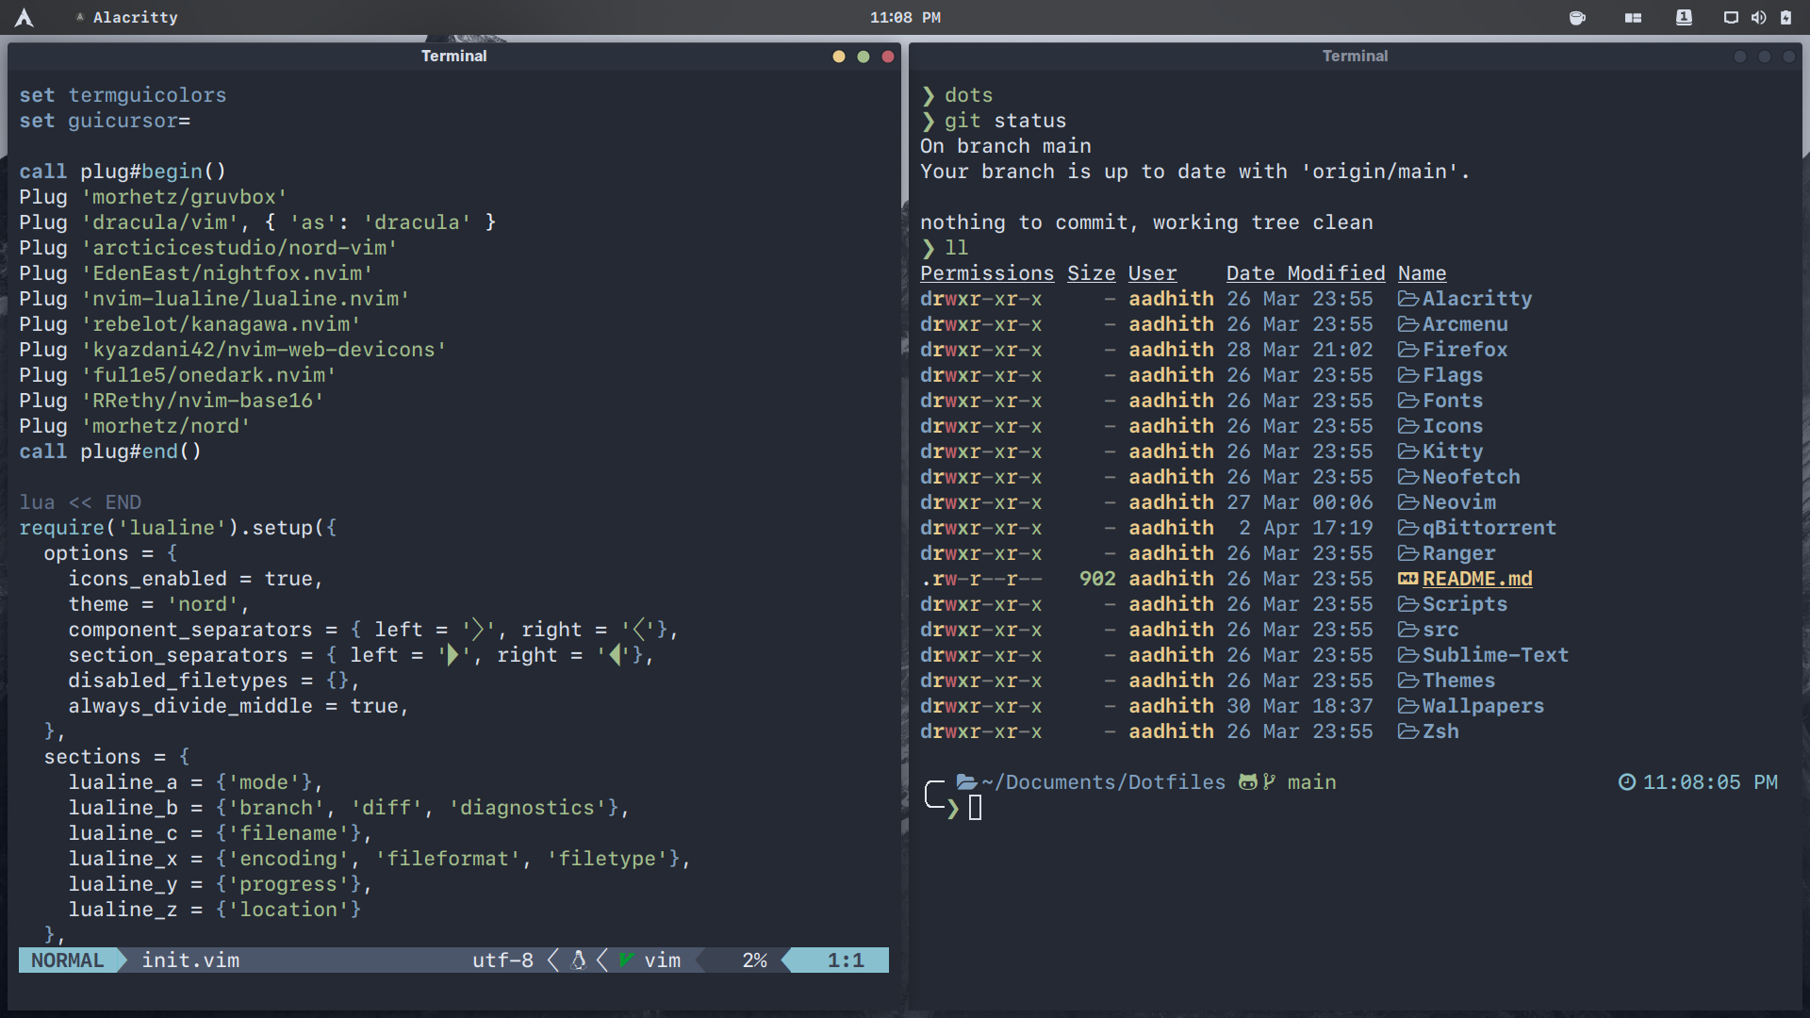Click the Linux penguin icon in statusline
This screenshot has width=1810, height=1018.
click(x=579, y=961)
